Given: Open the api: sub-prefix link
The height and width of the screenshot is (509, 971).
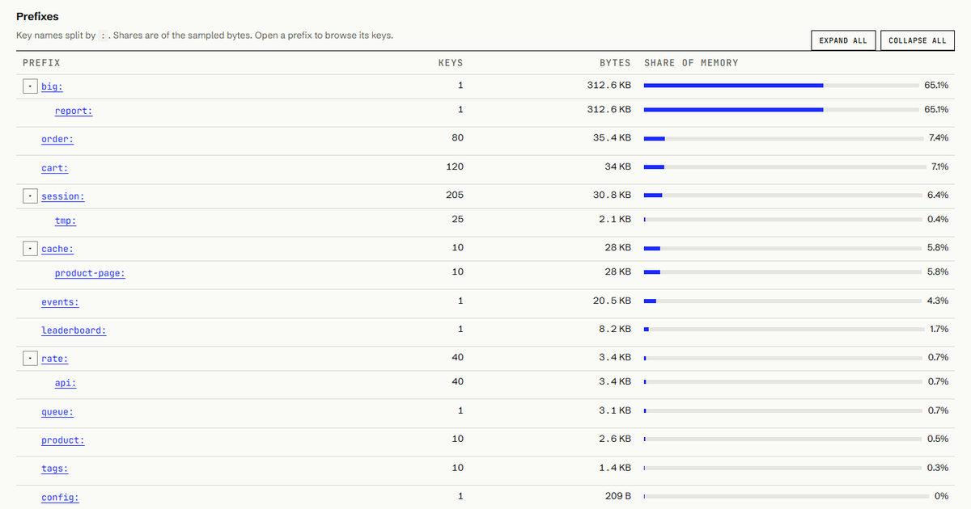Looking at the screenshot, I should pyautogui.click(x=66, y=383).
